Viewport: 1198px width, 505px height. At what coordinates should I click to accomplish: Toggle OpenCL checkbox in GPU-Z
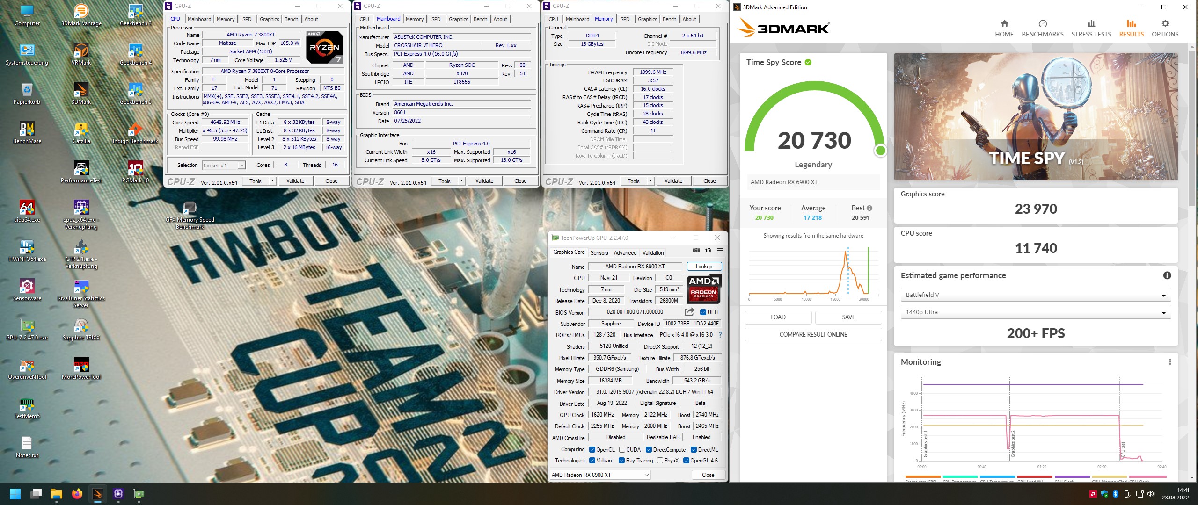[592, 450]
